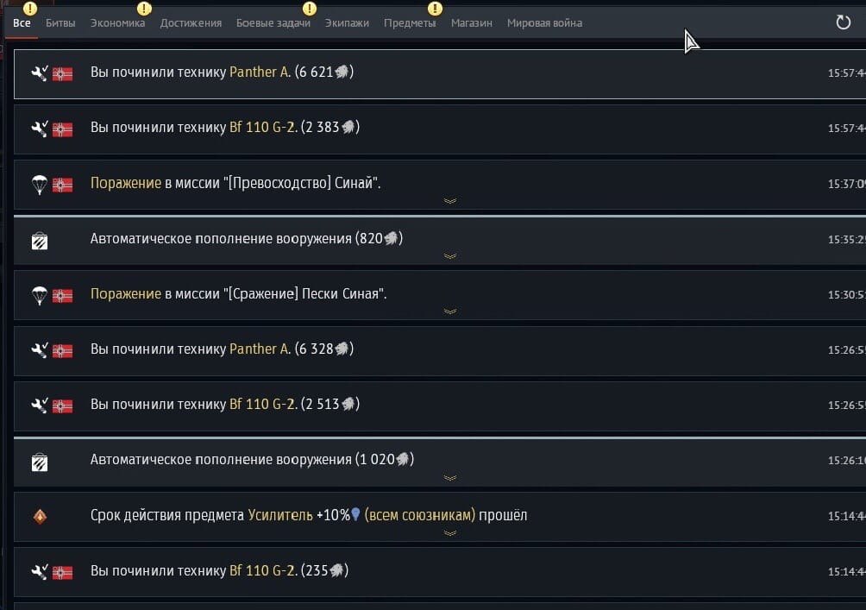
Task: Click the ammo crate icon on the 1 020 resupply row
Action: coord(40,462)
